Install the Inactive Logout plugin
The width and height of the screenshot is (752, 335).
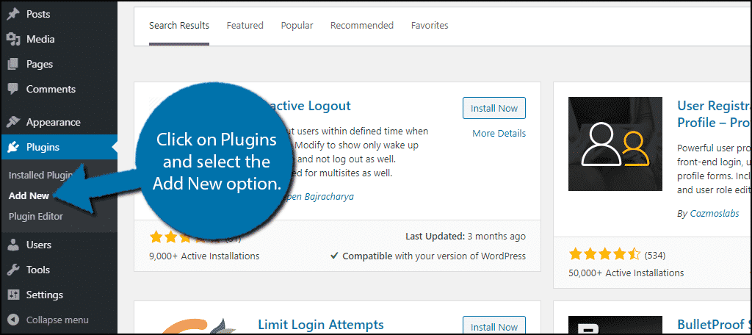(494, 108)
